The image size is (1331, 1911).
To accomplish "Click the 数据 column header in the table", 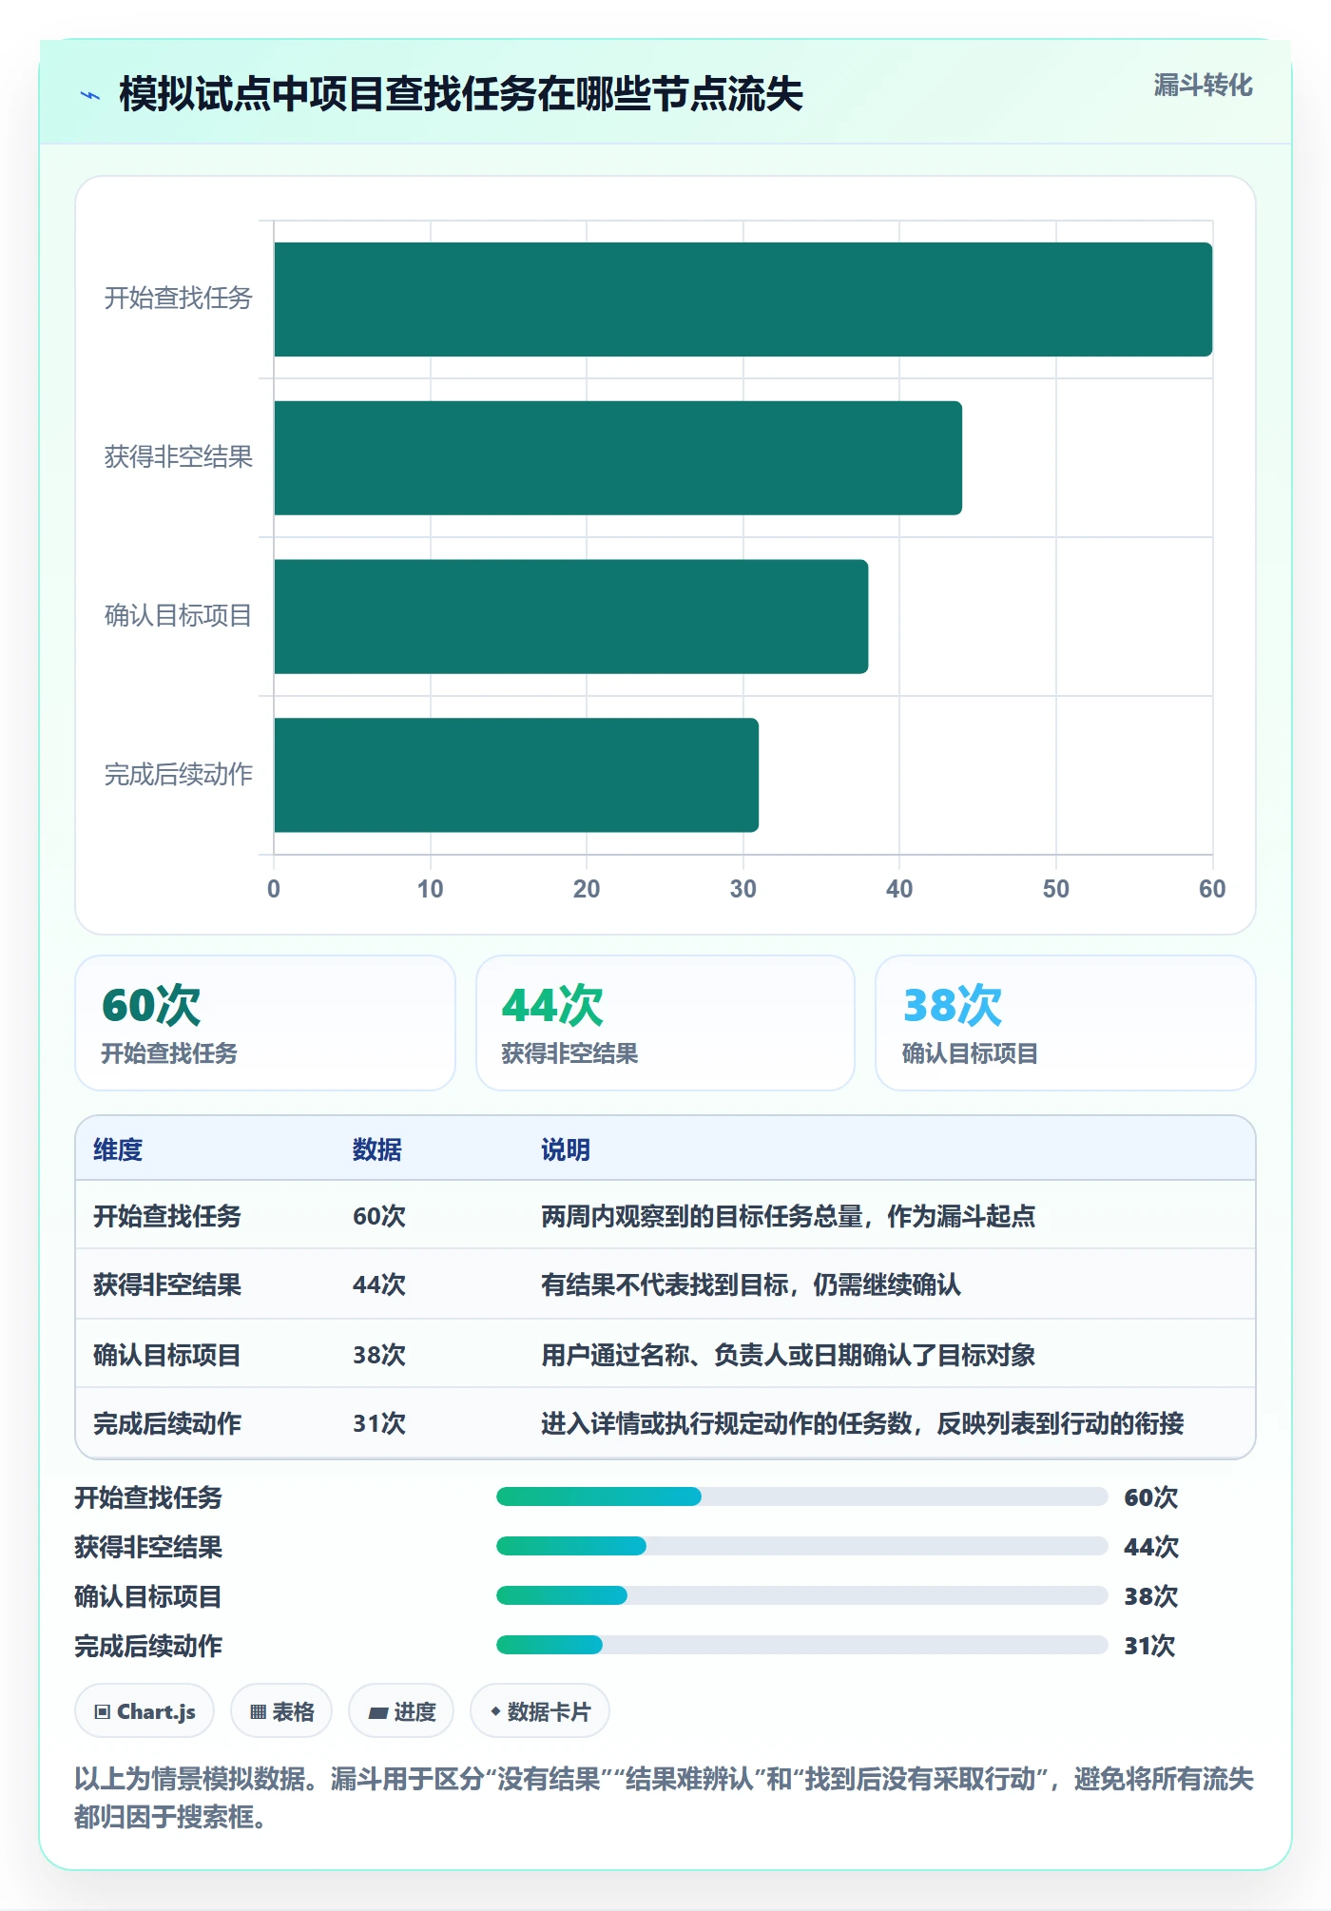I will tap(377, 1149).
